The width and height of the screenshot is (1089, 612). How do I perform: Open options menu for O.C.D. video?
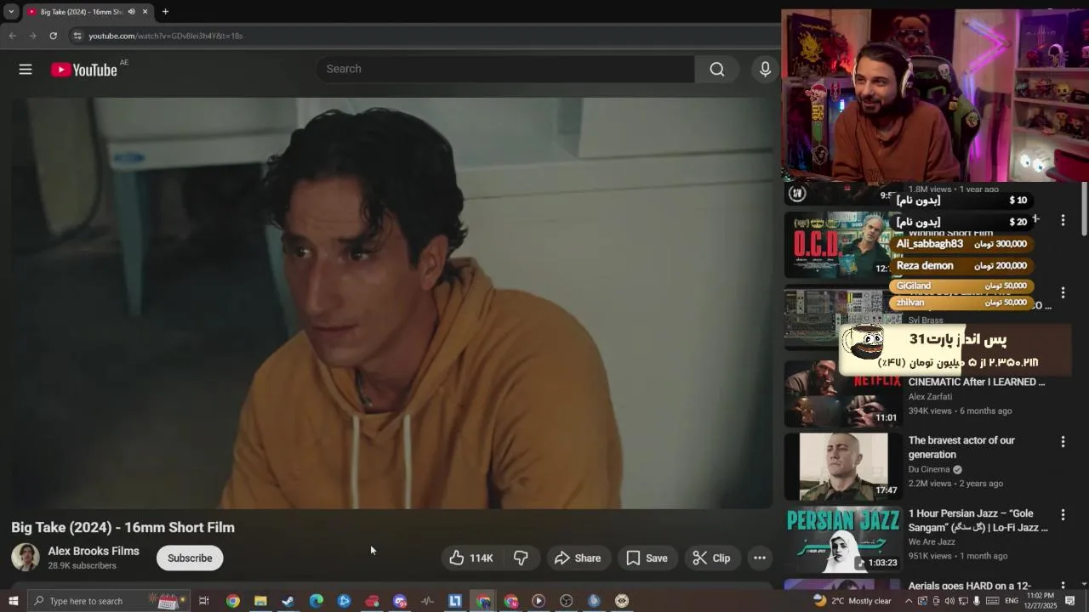[x=1063, y=220]
